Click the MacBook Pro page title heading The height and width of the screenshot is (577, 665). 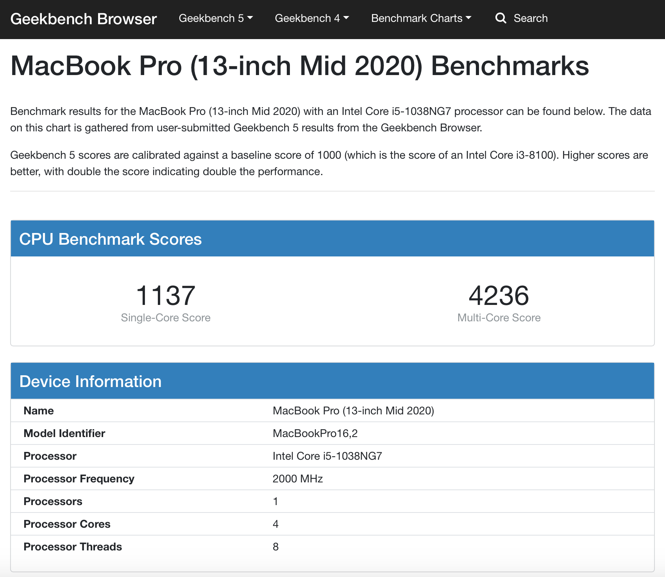(x=300, y=66)
